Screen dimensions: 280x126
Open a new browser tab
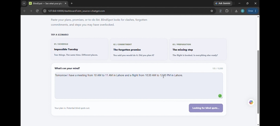point(72,3)
